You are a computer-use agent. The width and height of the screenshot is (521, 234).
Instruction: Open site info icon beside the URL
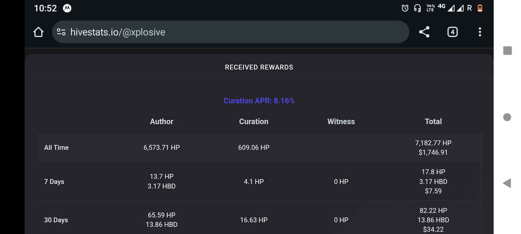(61, 32)
